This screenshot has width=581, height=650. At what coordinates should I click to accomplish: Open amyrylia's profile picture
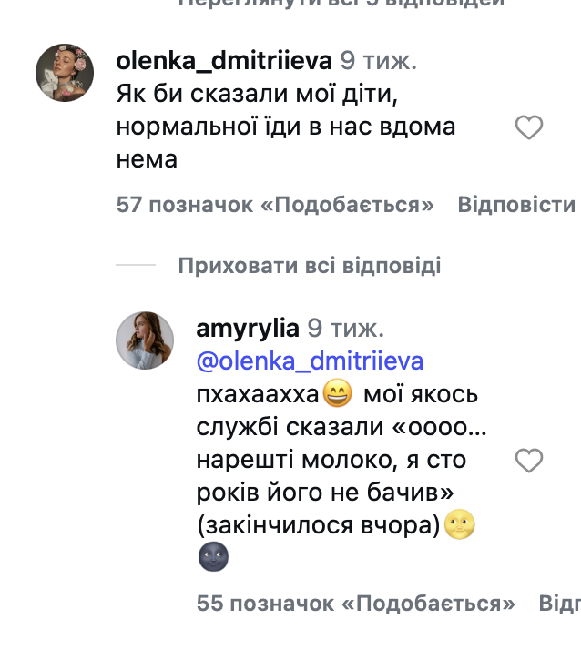[x=145, y=340]
